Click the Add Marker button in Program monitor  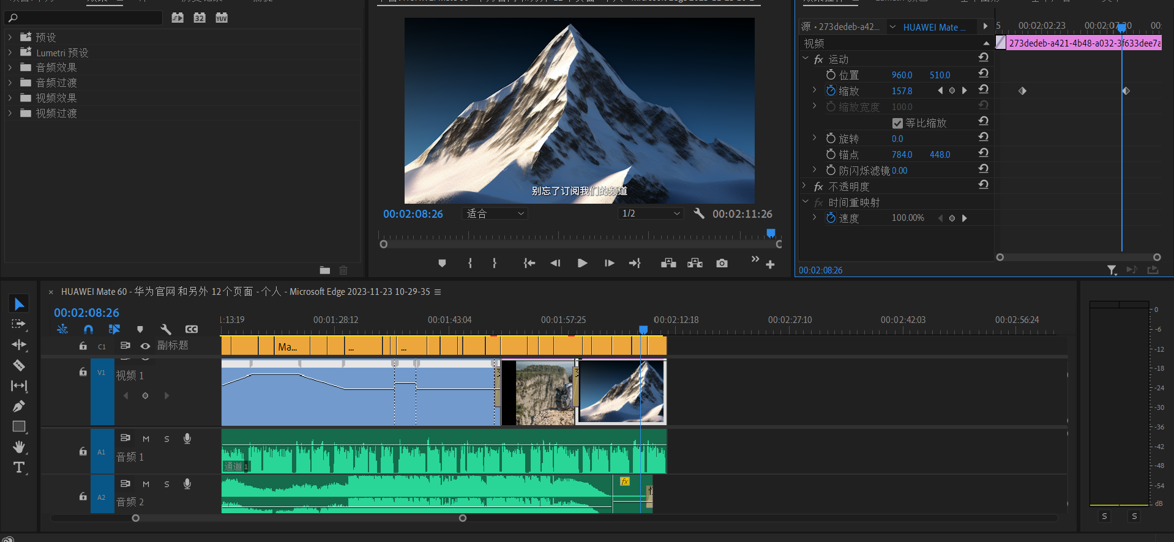coord(442,263)
